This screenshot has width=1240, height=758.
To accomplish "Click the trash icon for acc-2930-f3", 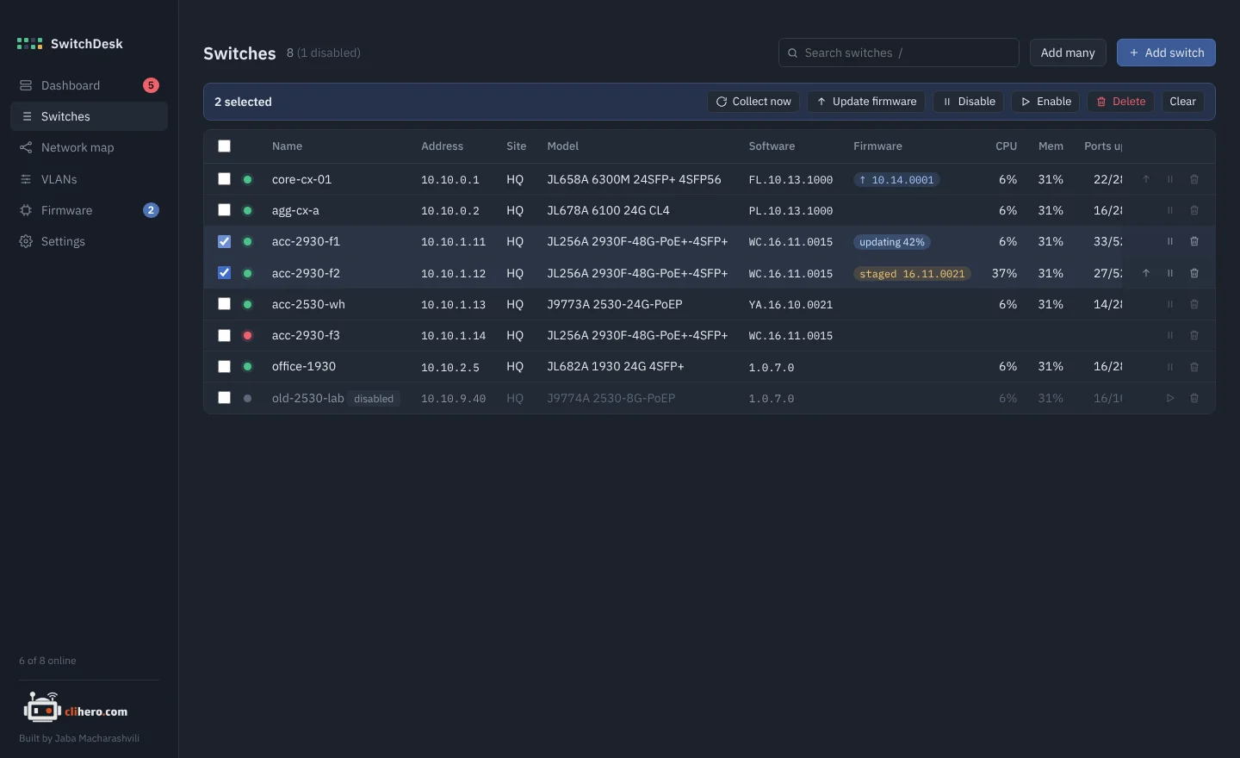I will [x=1194, y=335].
